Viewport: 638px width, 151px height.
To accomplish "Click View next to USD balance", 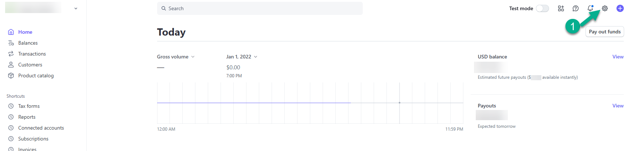I will [x=618, y=57].
